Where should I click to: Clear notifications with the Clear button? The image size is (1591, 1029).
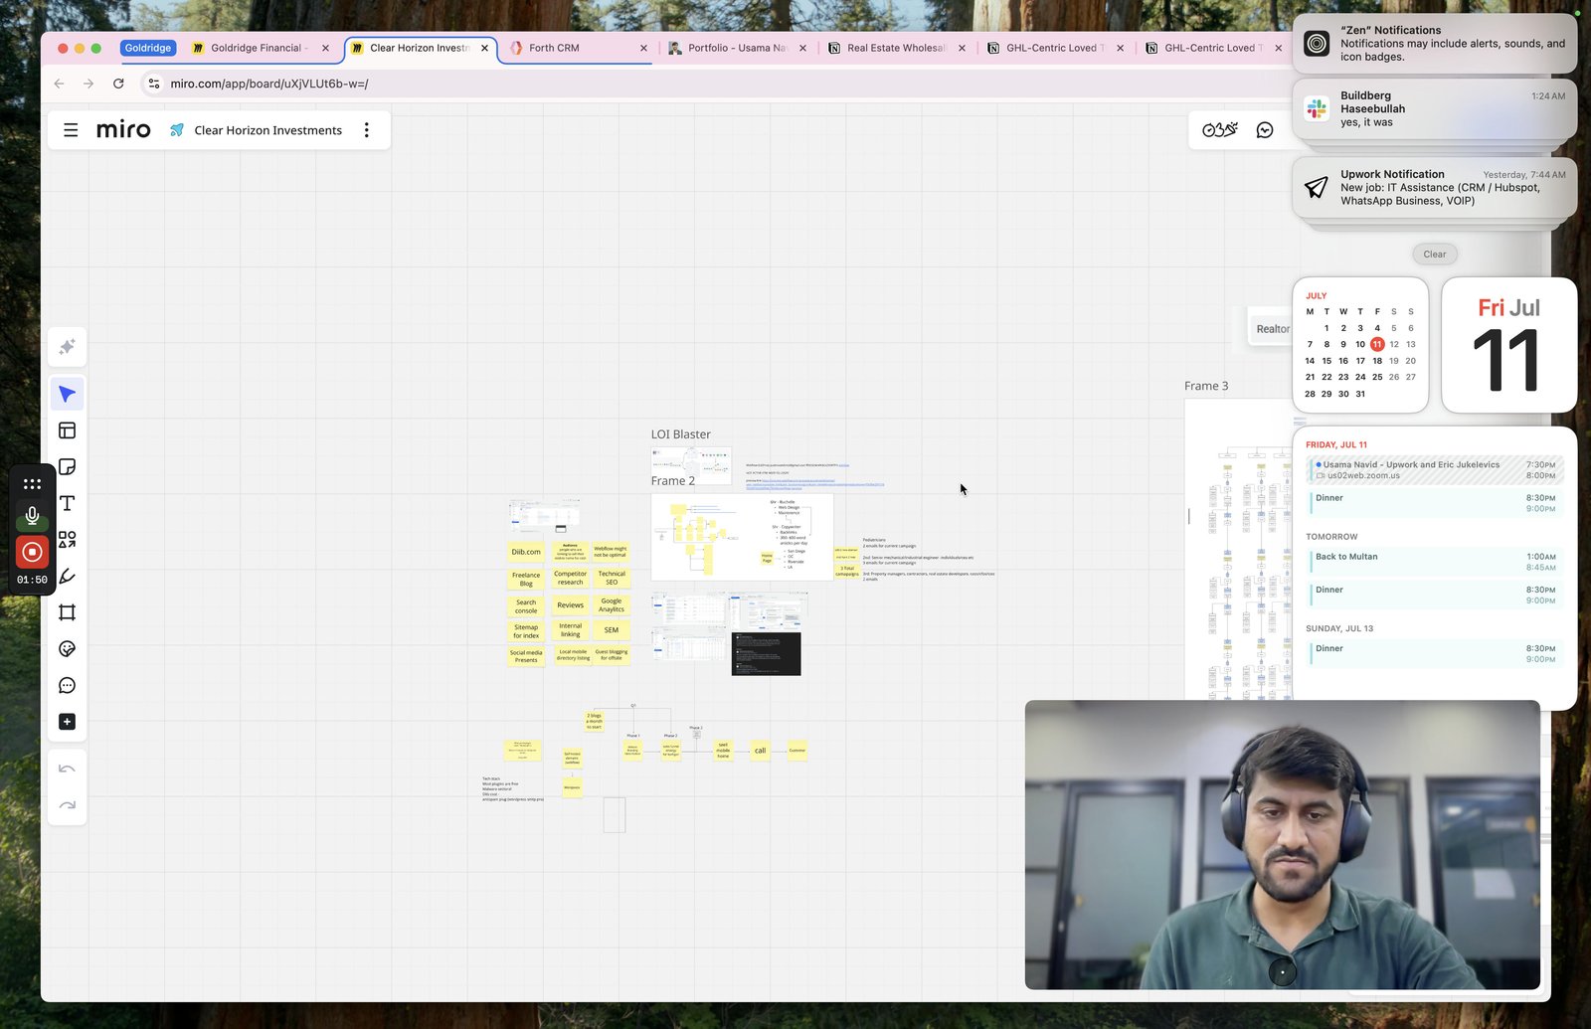point(1434,255)
